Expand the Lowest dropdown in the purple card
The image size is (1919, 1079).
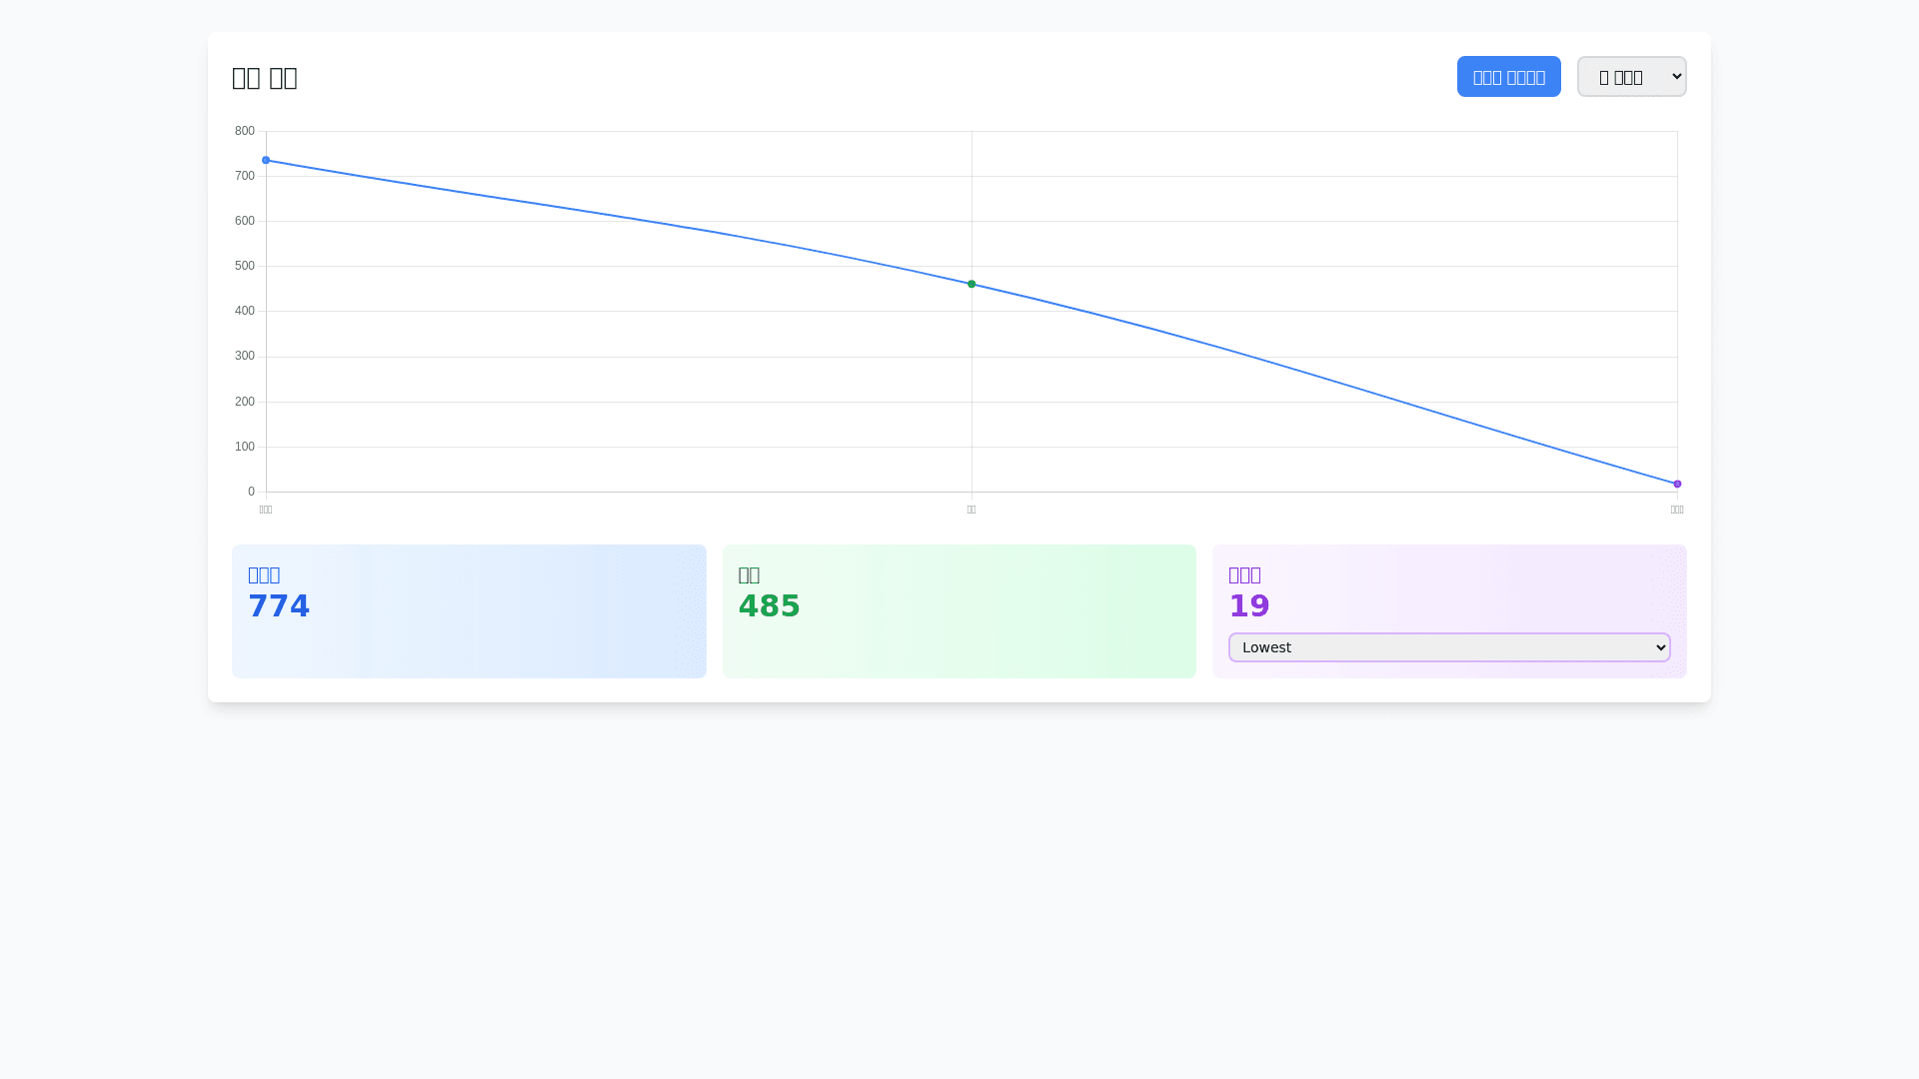coord(1448,647)
